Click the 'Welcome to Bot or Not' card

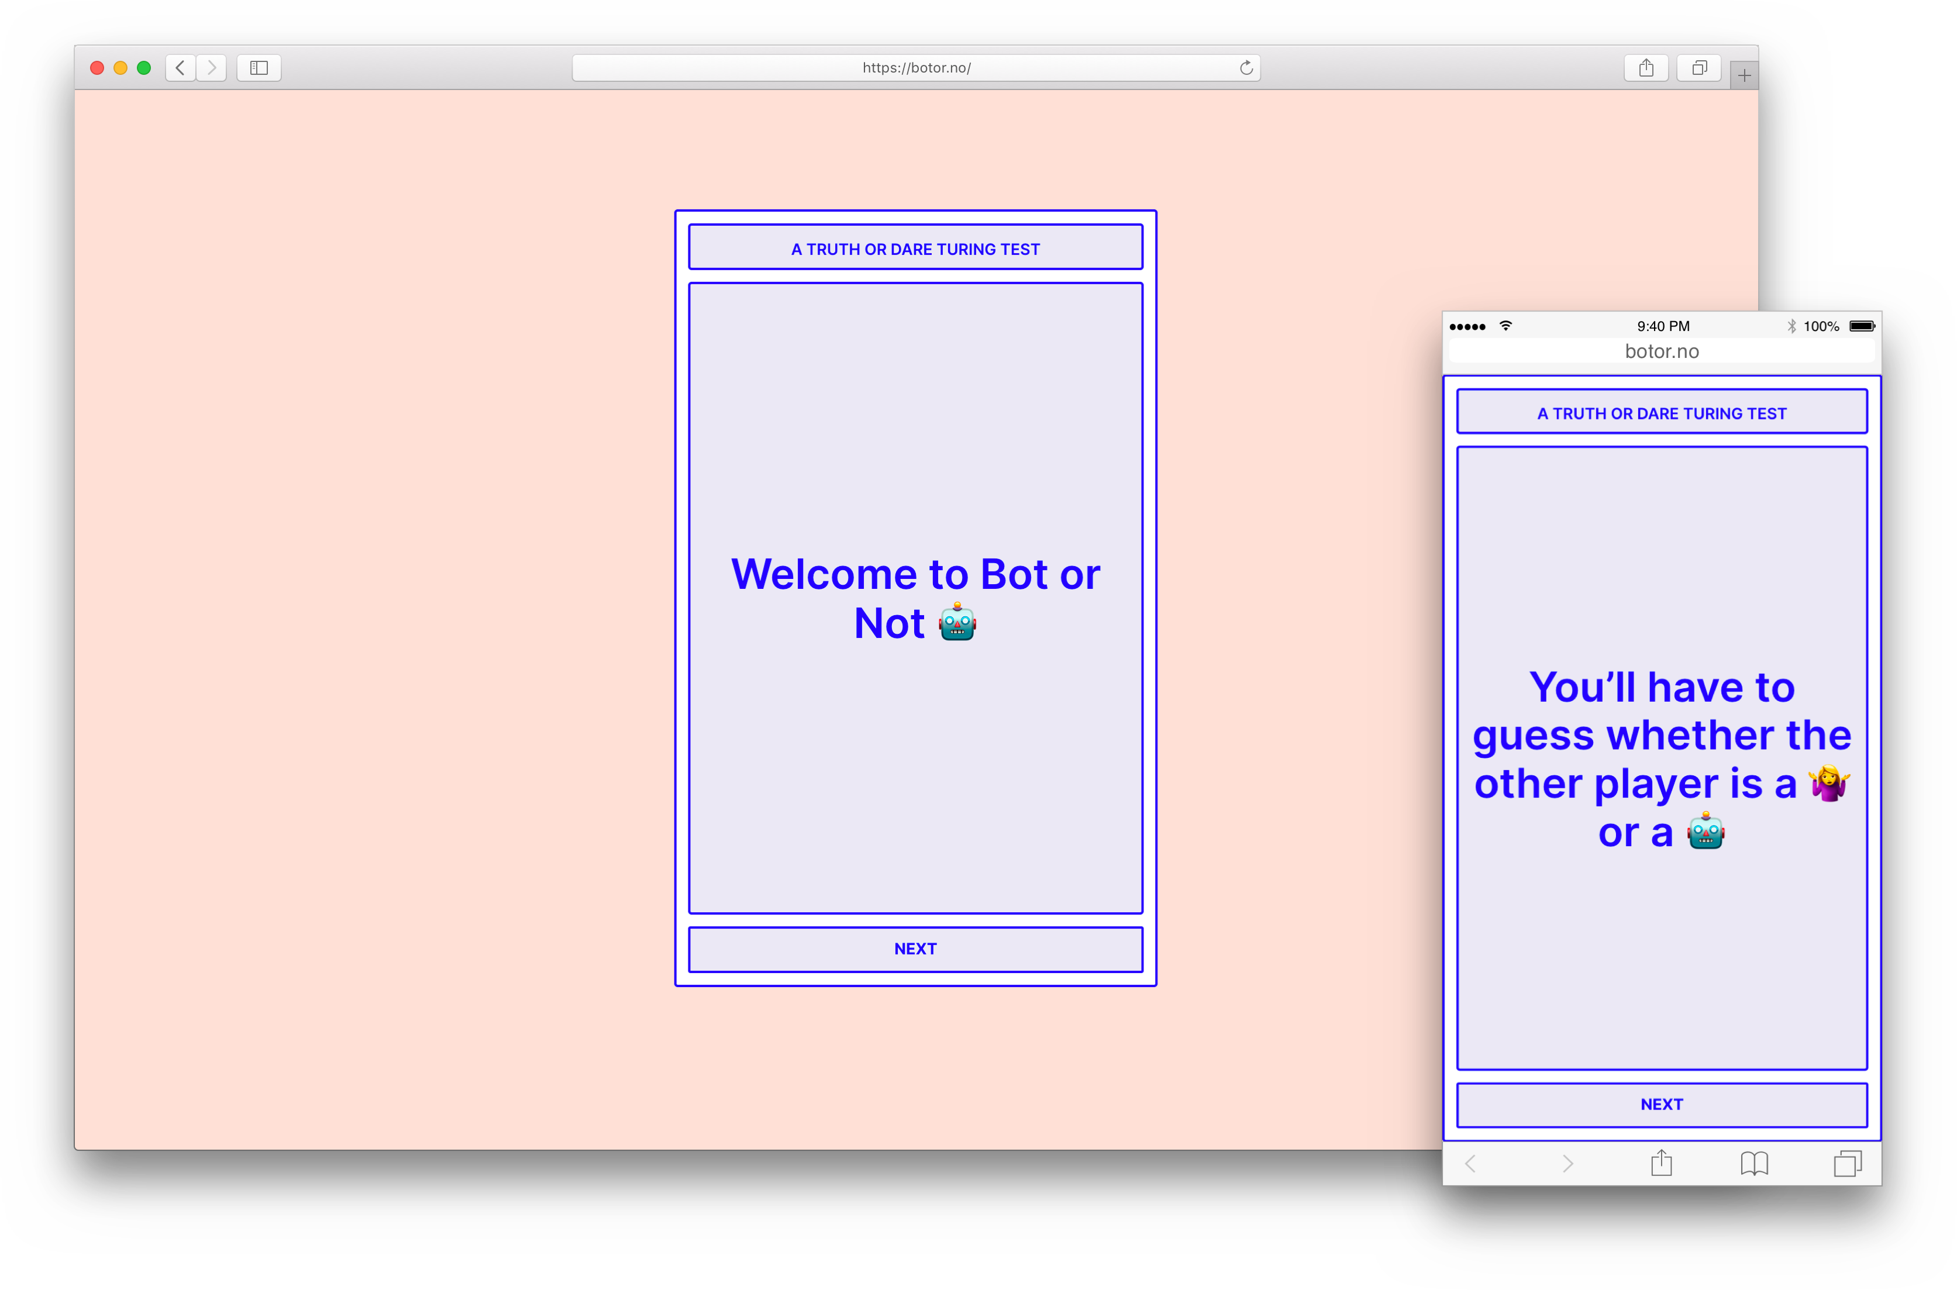tap(915, 598)
